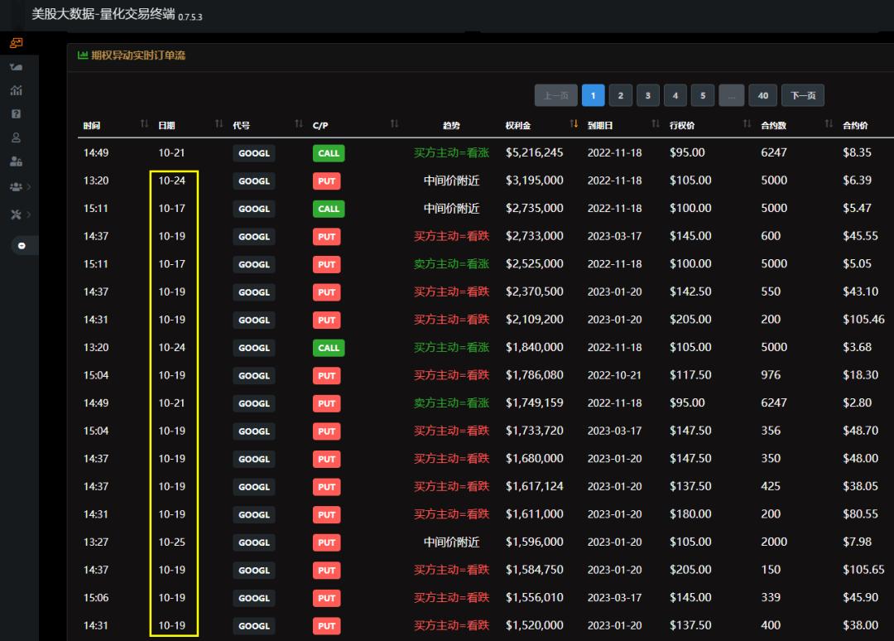The image size is (894, 641).
Task: Click the 976 contract count cell
Action: (771, 375)
